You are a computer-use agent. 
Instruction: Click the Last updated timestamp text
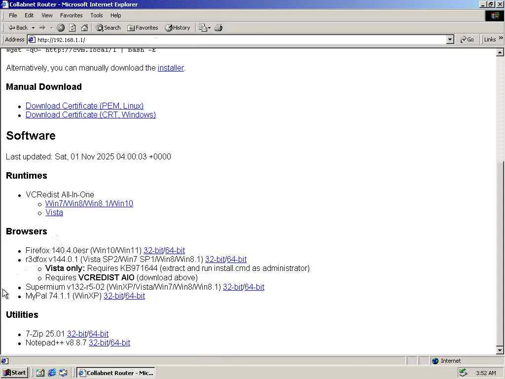(89, 156)
